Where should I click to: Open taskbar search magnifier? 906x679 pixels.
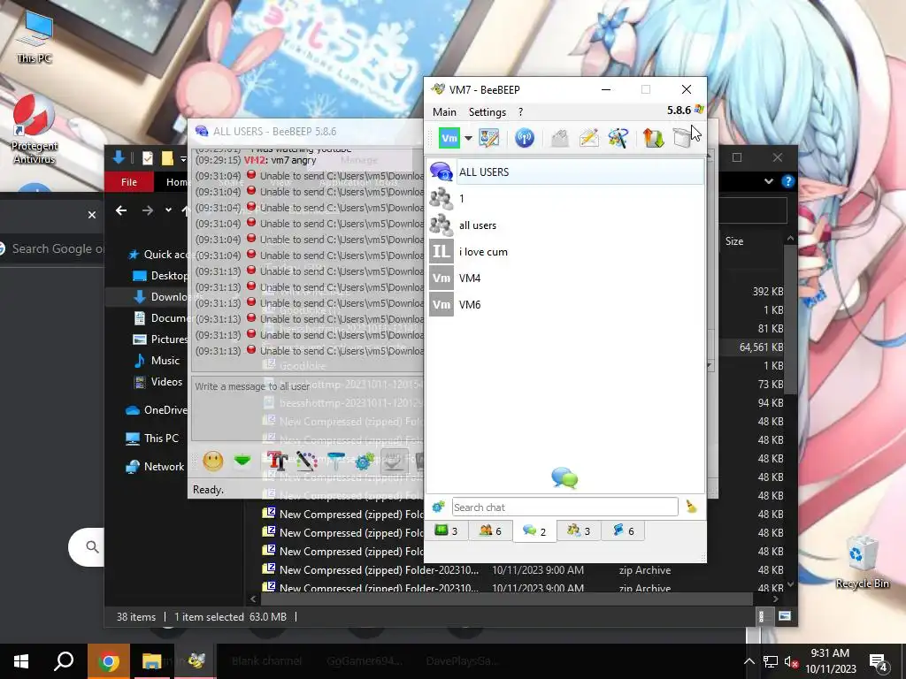pyautogui.click(x=64, y=661)
